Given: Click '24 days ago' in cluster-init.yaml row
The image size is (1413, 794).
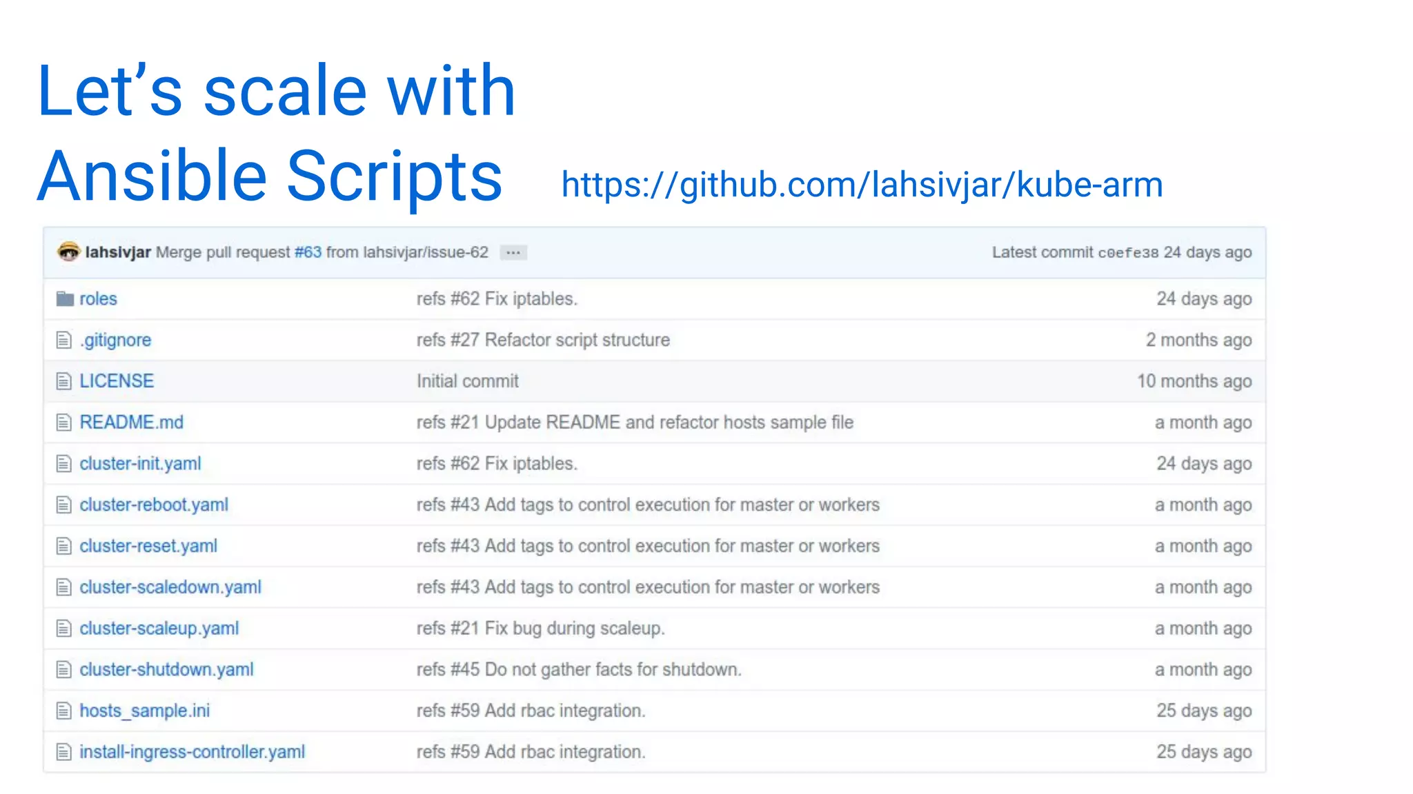Looking at the screenshot, I should [1204, 464].
